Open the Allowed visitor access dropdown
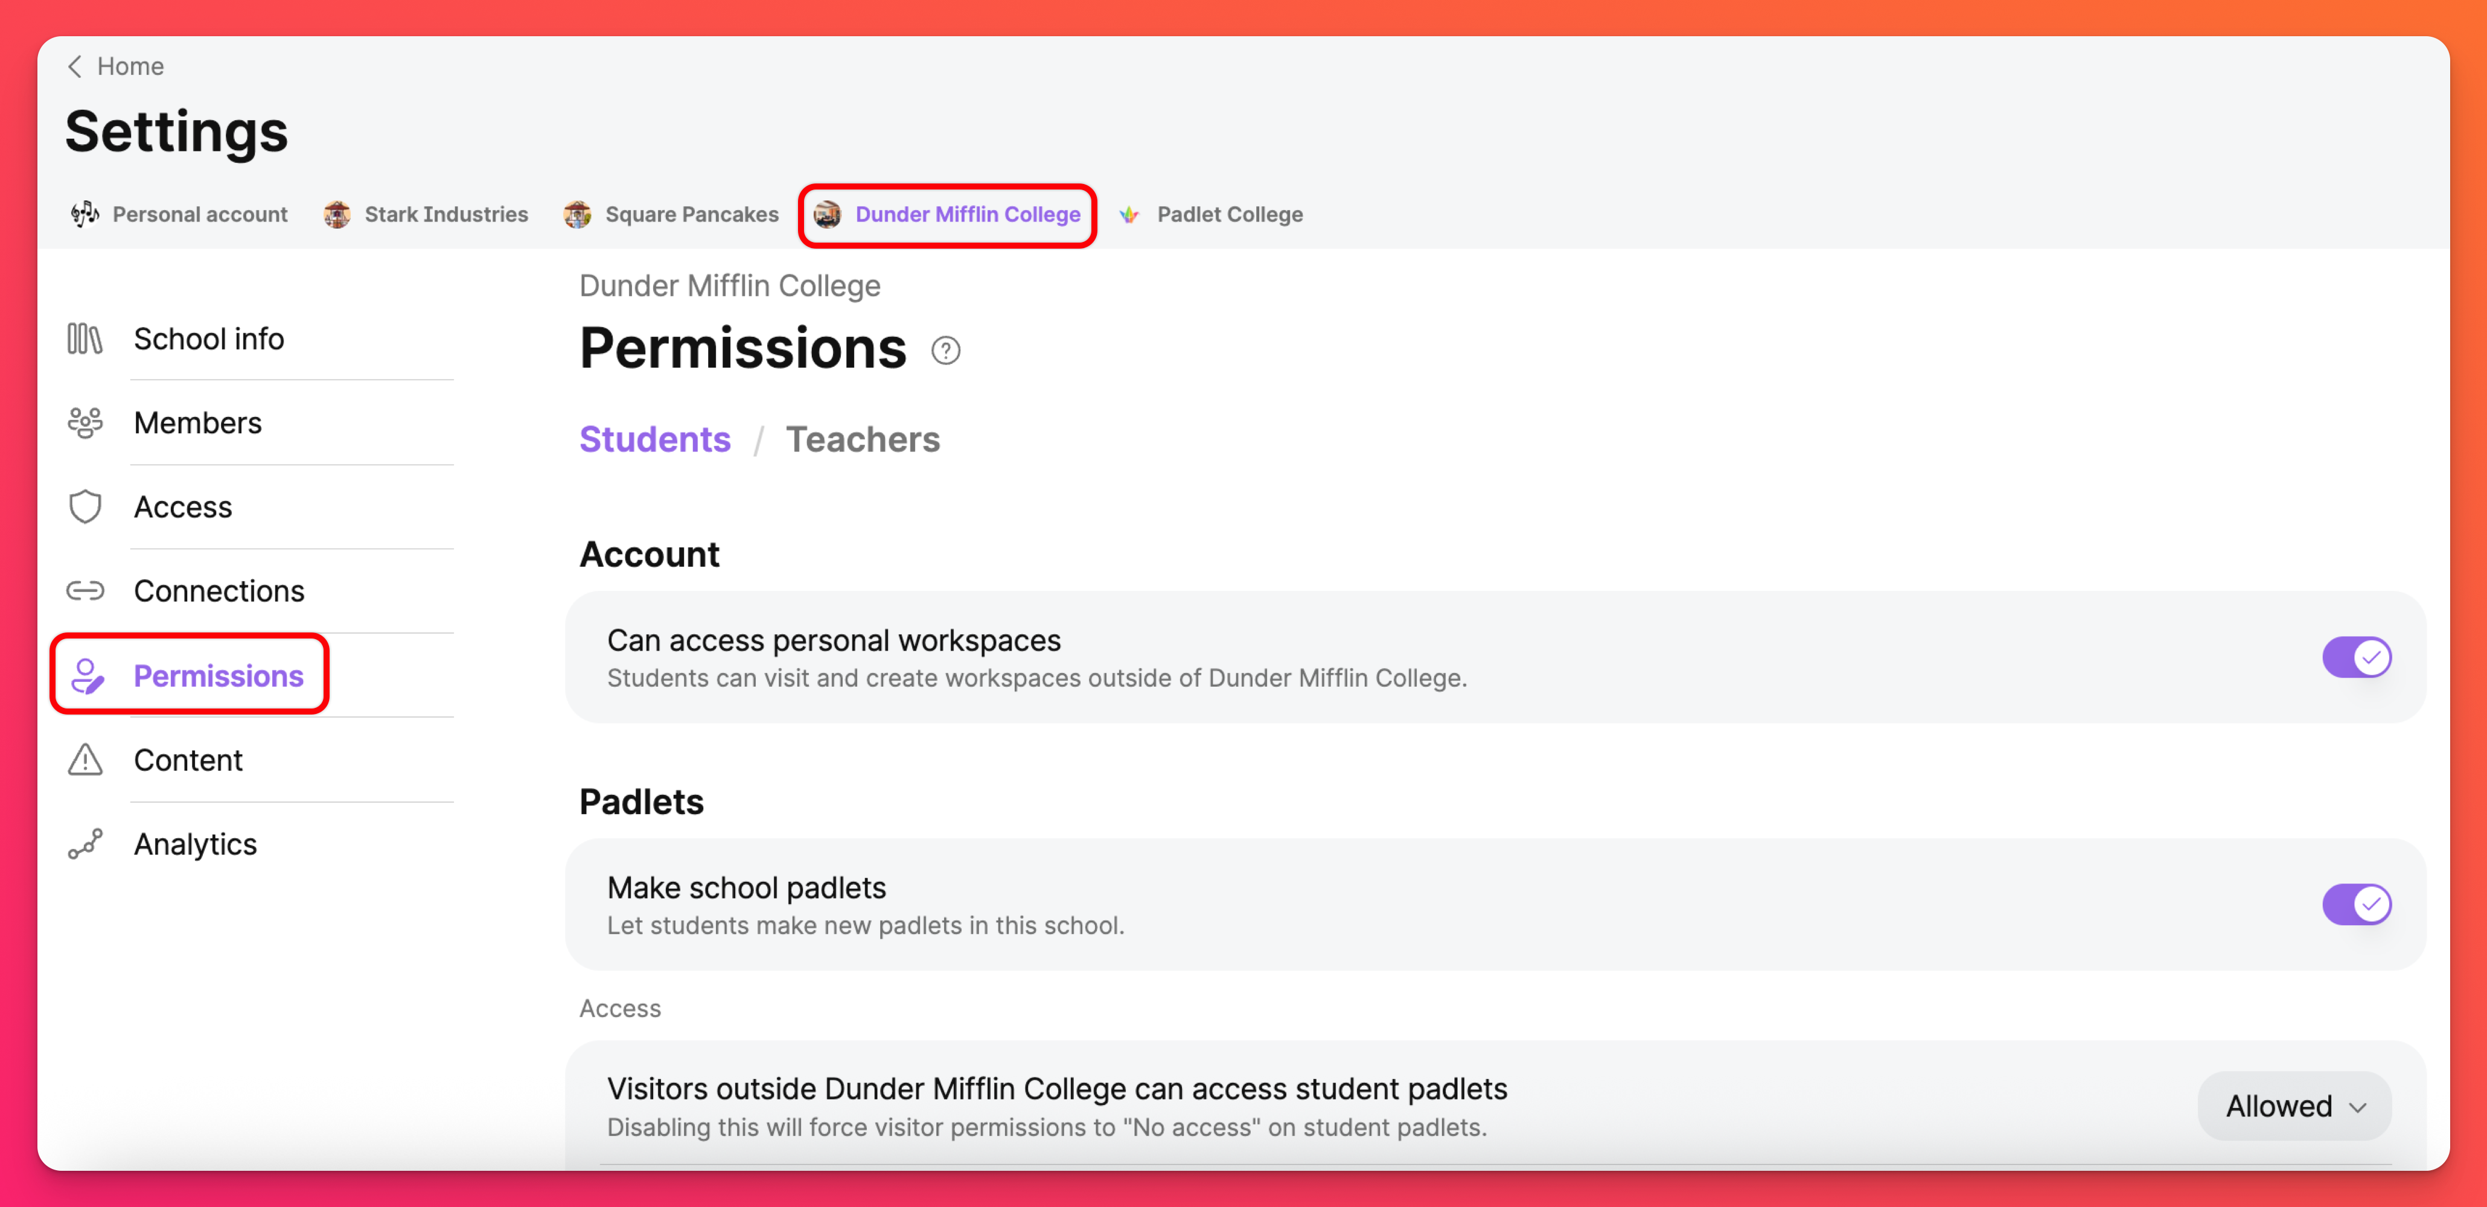Viewport: 2487px width, 1207px height. pos(2294,1106)
